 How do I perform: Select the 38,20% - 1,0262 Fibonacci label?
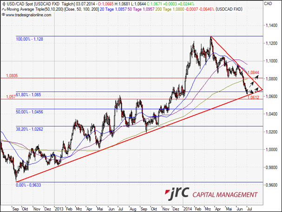(30, 130)
